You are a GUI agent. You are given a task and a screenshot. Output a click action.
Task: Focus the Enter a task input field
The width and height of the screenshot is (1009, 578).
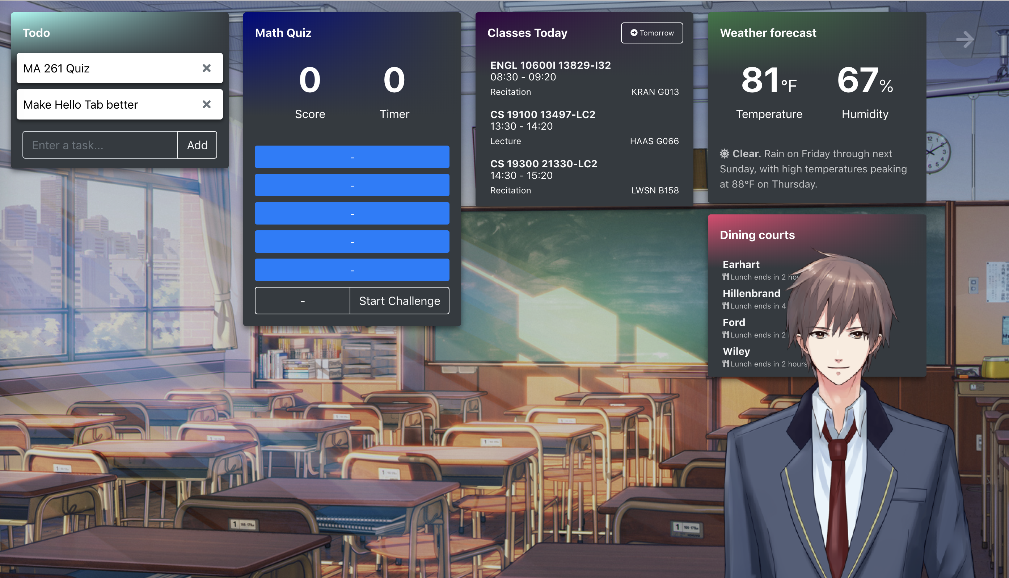[100, 145]
